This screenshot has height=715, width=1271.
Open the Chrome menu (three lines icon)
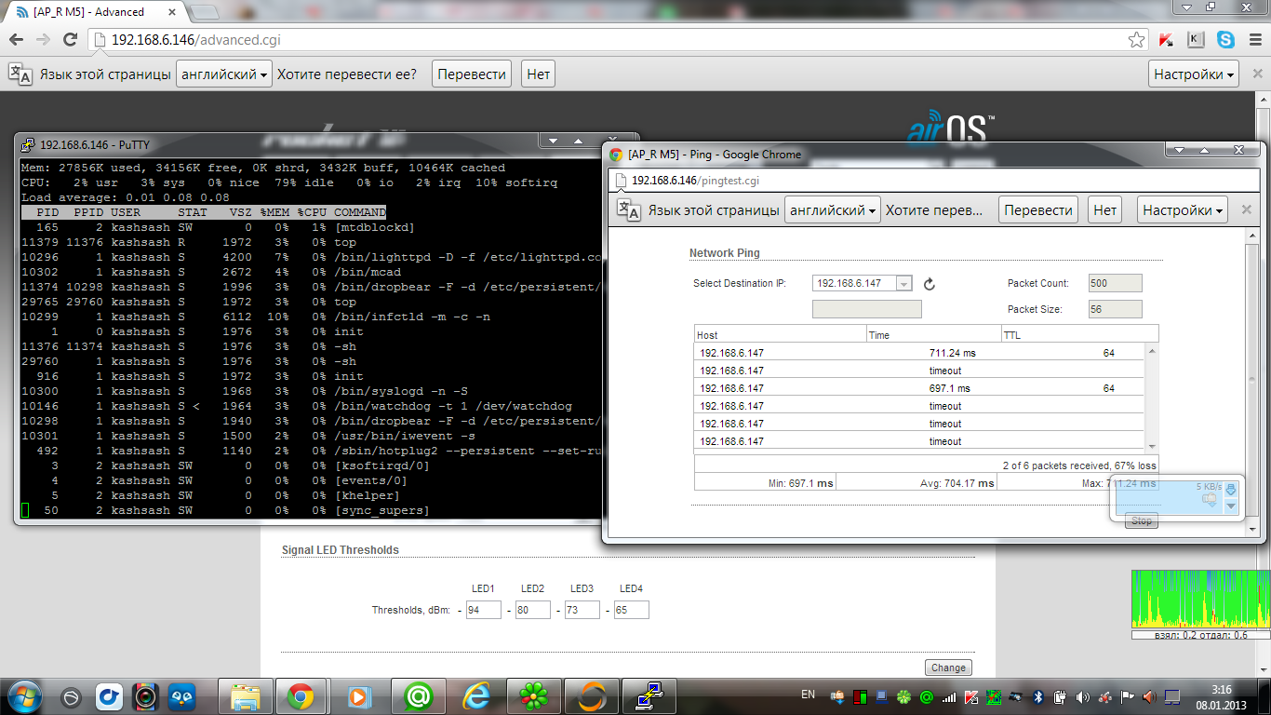pos(1253,40)
